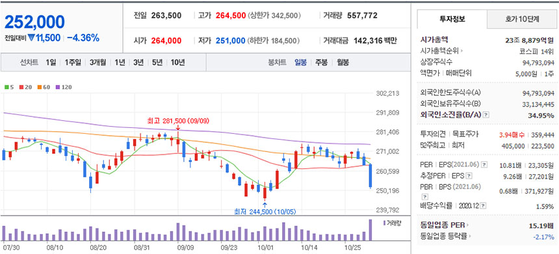Screen dimensions: 559x254
Task: Click the 시가총액순위 link
Action: (x=440, y=51)
